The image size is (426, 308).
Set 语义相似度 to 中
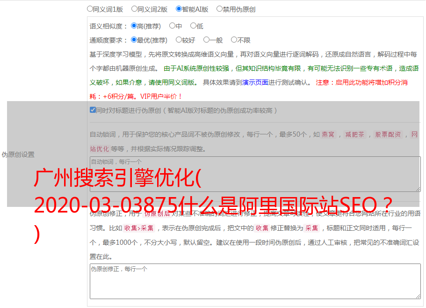172,26
